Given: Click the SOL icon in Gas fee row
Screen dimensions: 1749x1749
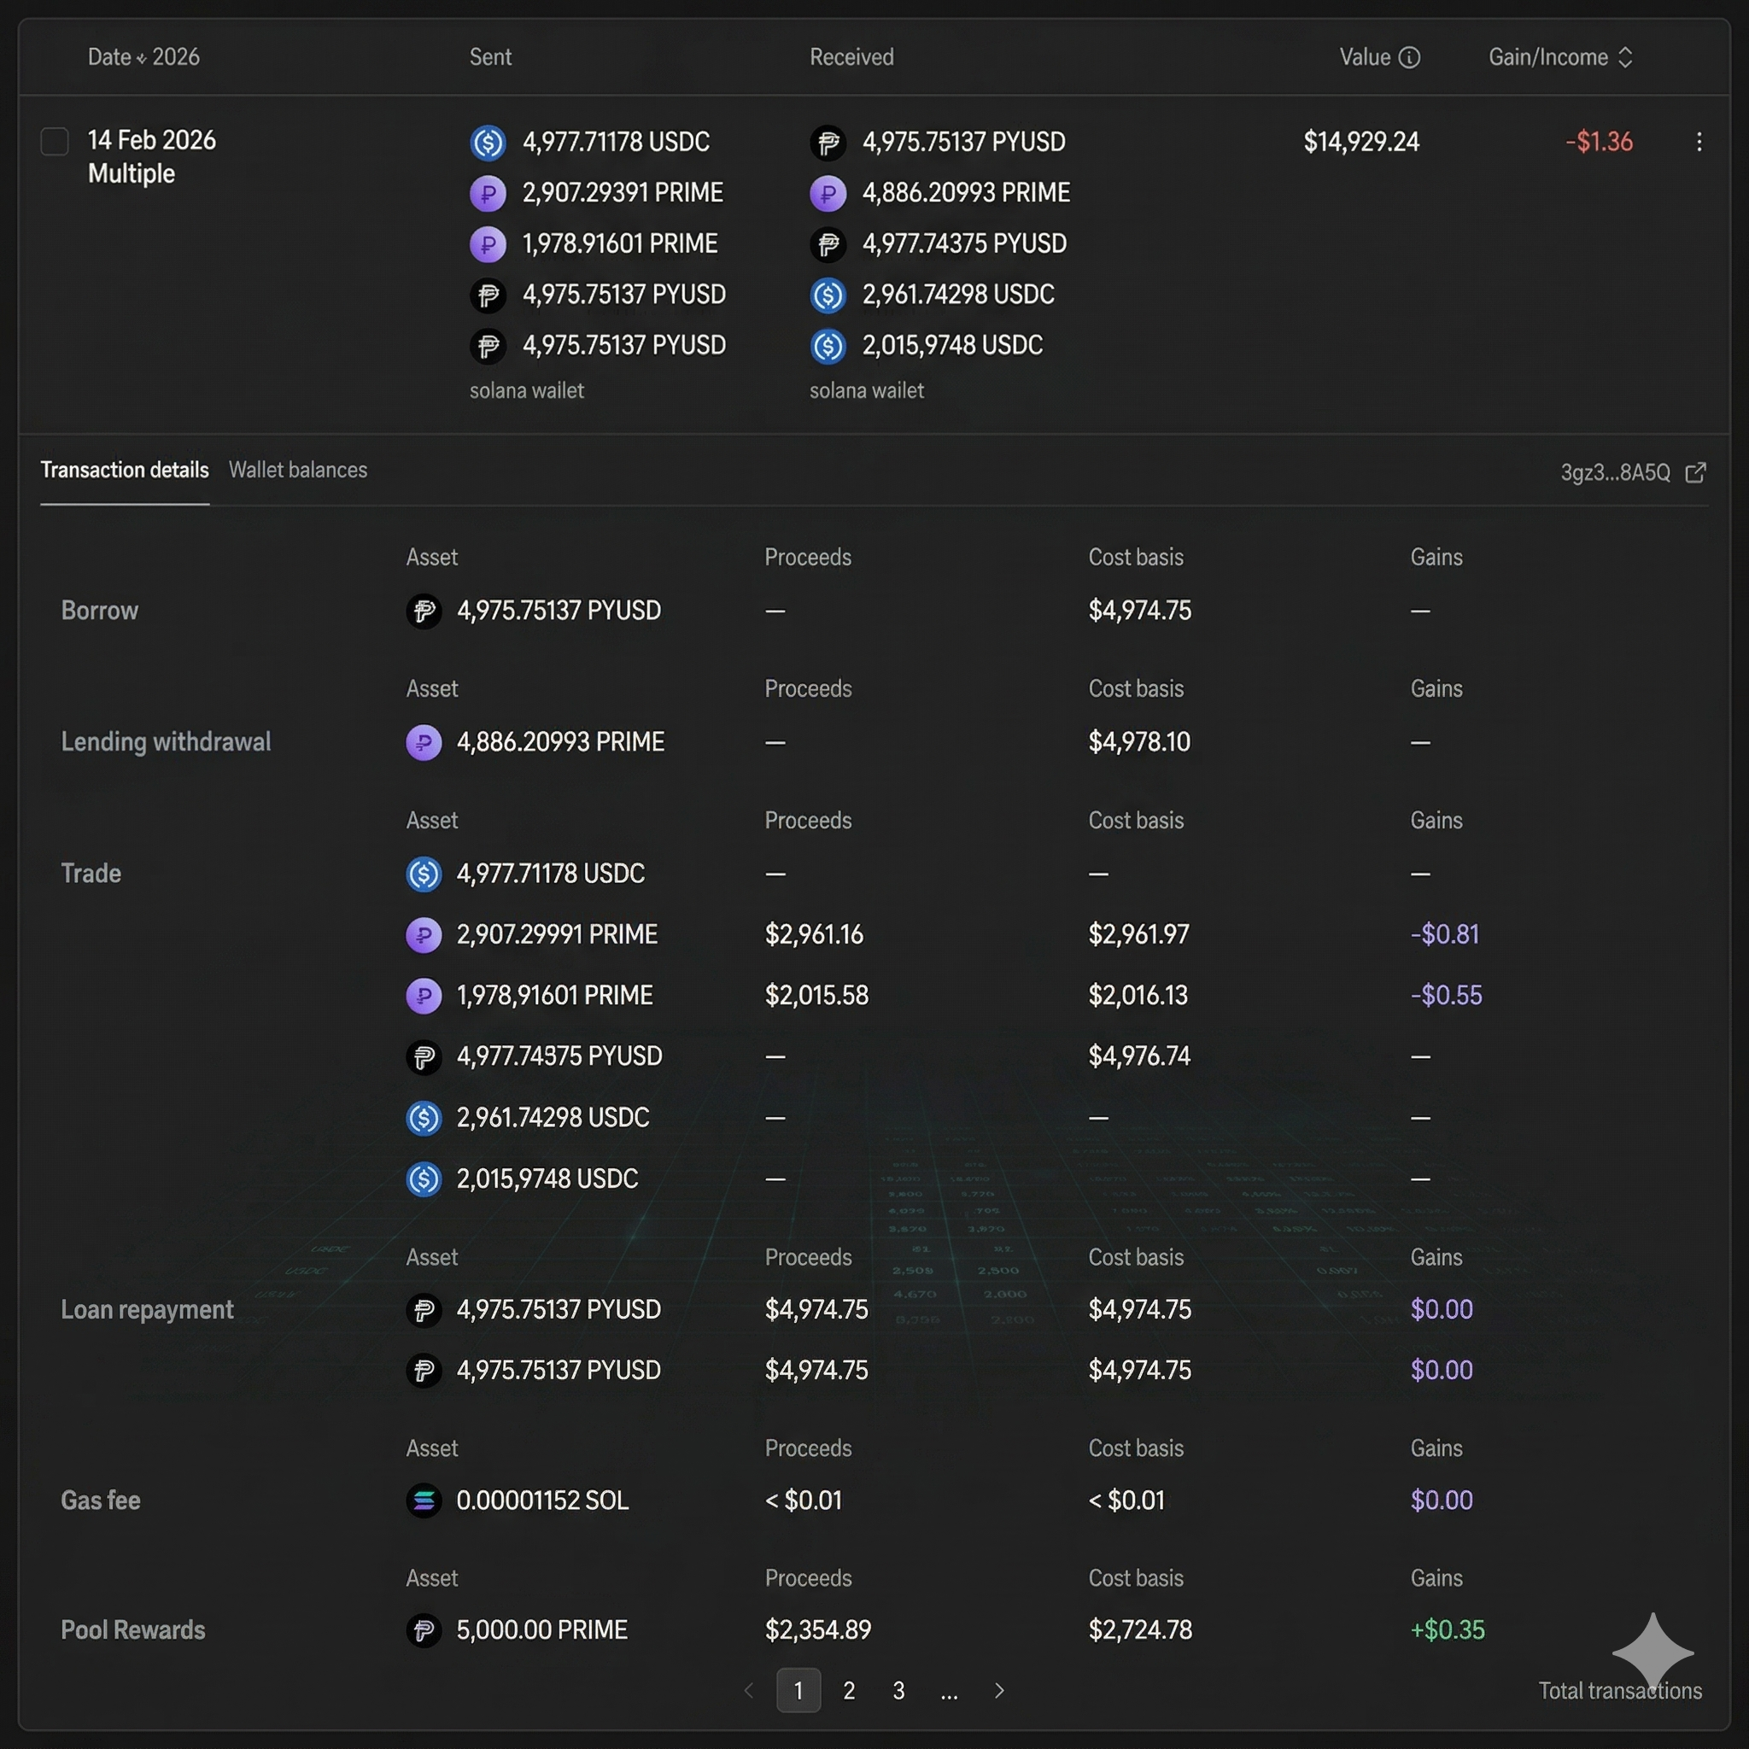Looking at the screenshot, I should click(424, 1500).
